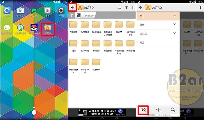
Task: Open app drawer button at dock
Action: [x=34, y=112]
